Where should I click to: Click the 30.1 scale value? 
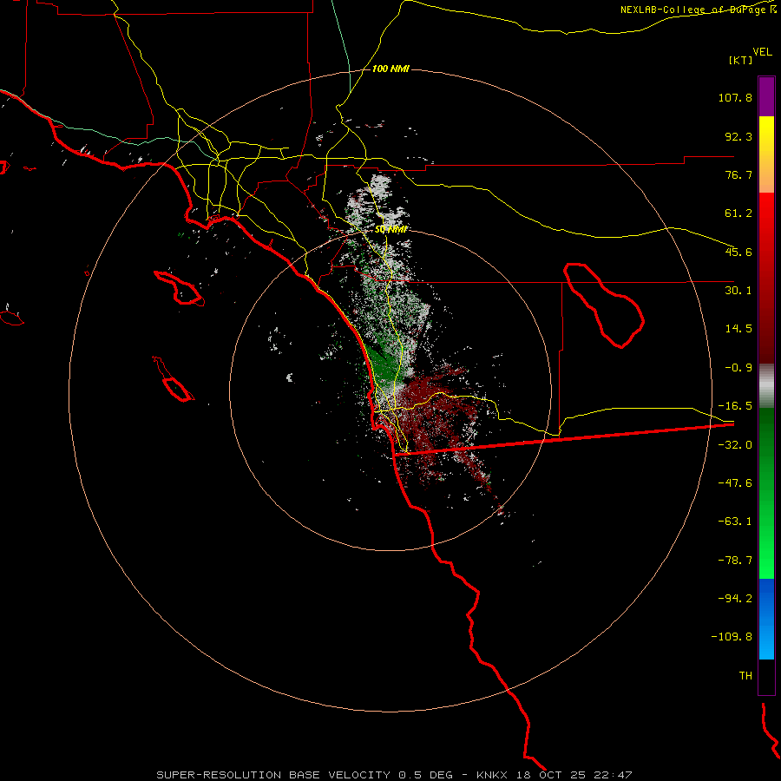(738, 291)
